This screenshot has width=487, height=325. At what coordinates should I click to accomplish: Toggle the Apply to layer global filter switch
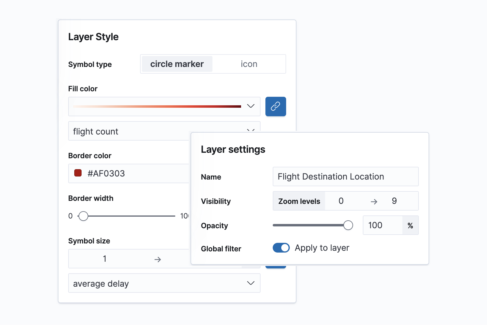pos(281,248)
